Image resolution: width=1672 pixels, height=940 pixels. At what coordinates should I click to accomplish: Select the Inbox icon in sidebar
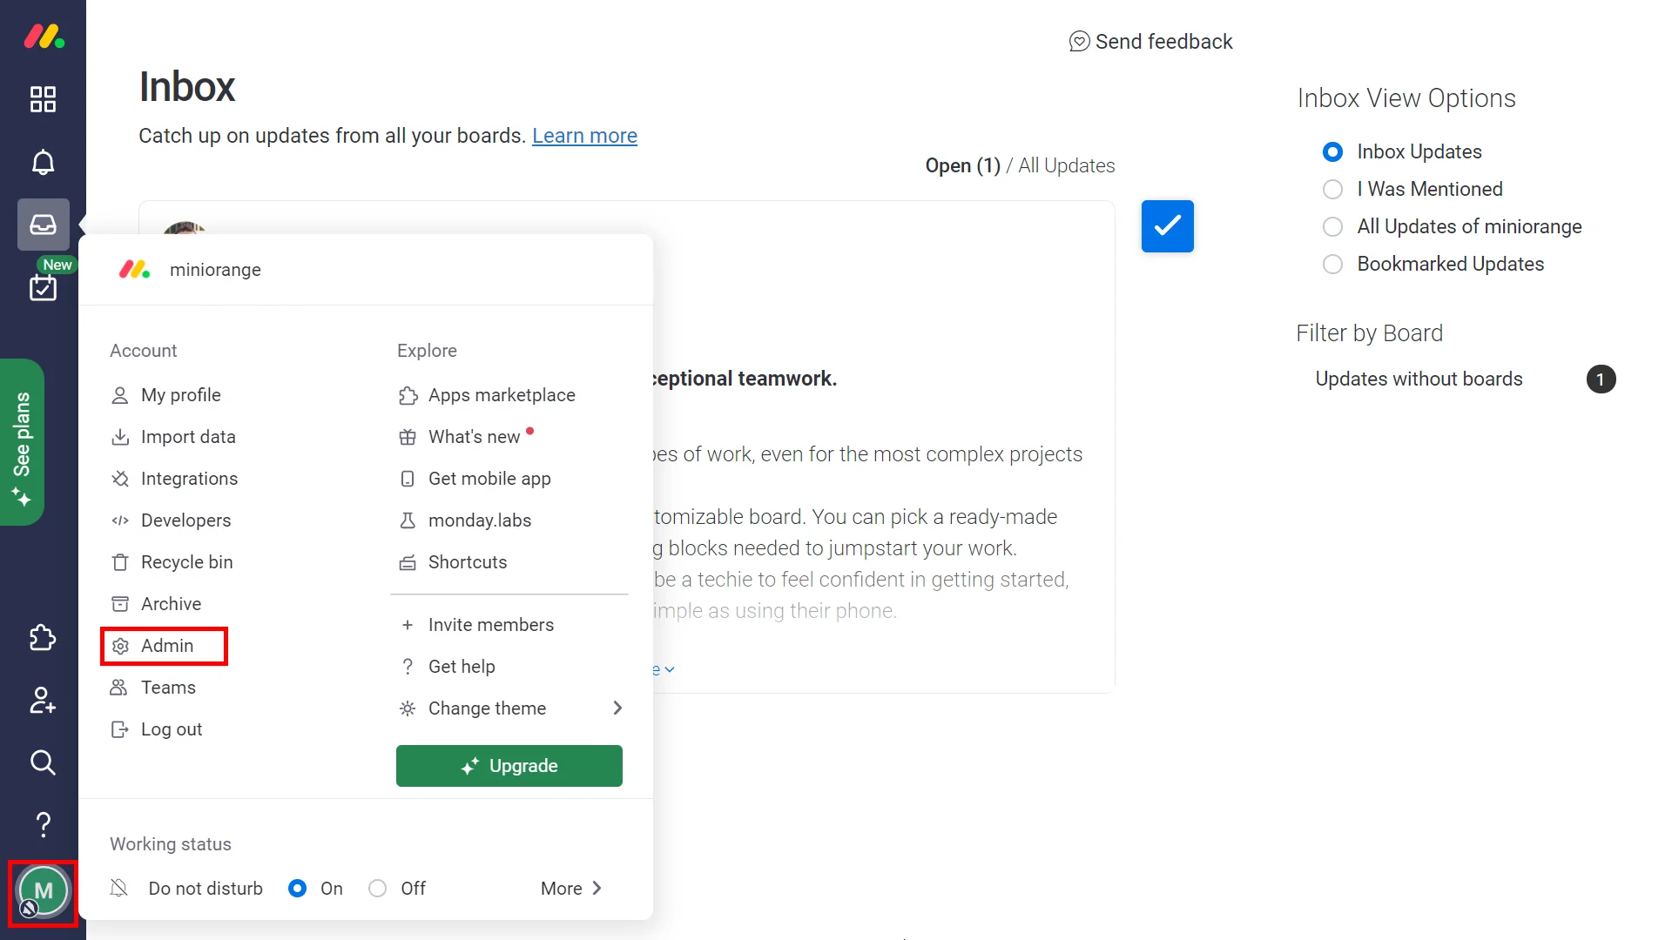pos(43,224)
